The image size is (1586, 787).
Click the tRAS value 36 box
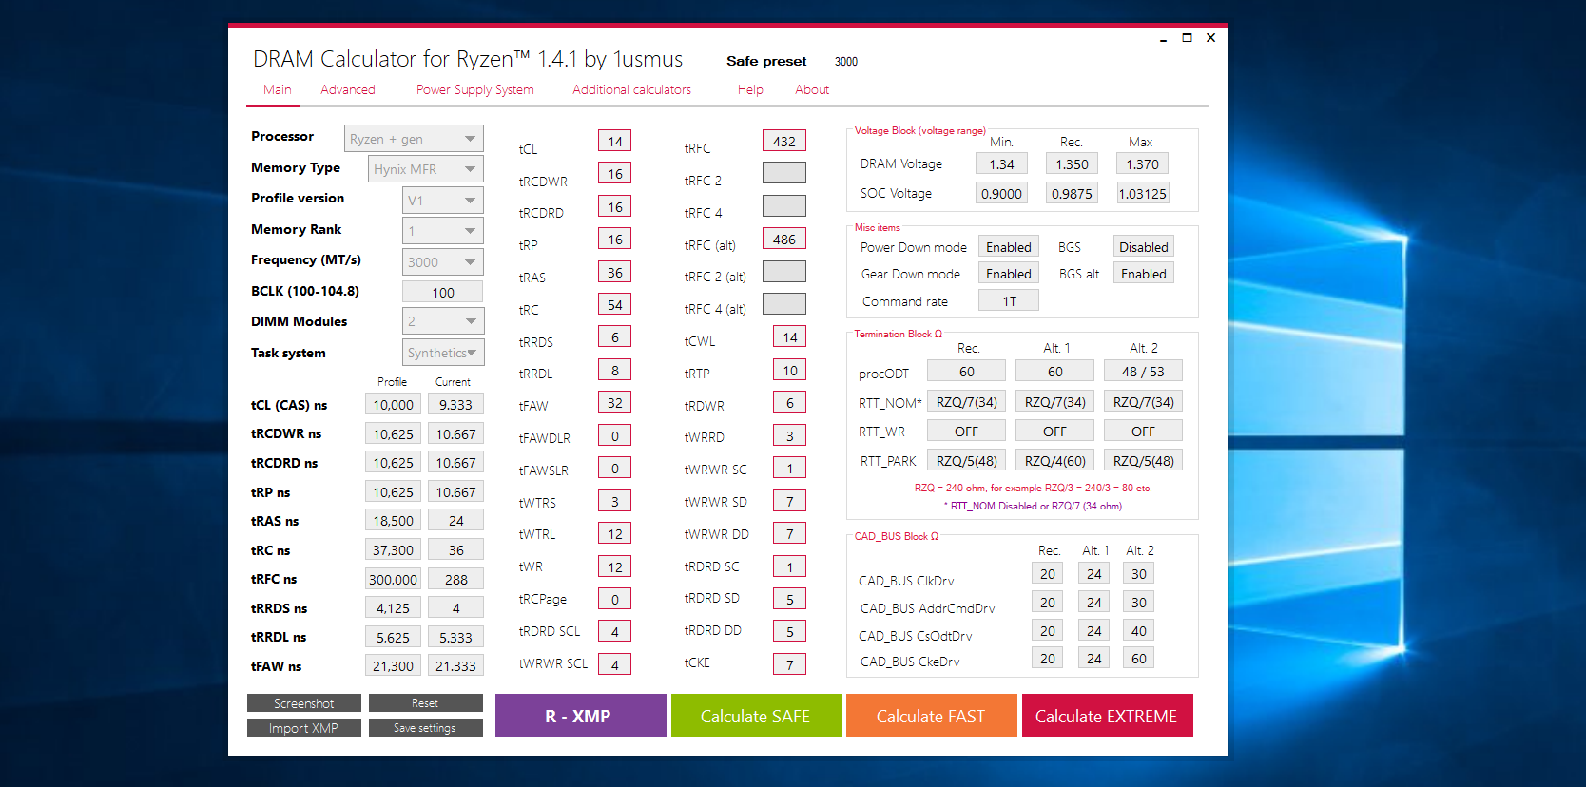(615, 273)
